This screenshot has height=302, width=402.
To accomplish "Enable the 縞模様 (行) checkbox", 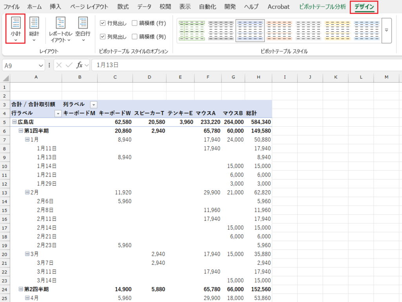I will click(135, 23).
